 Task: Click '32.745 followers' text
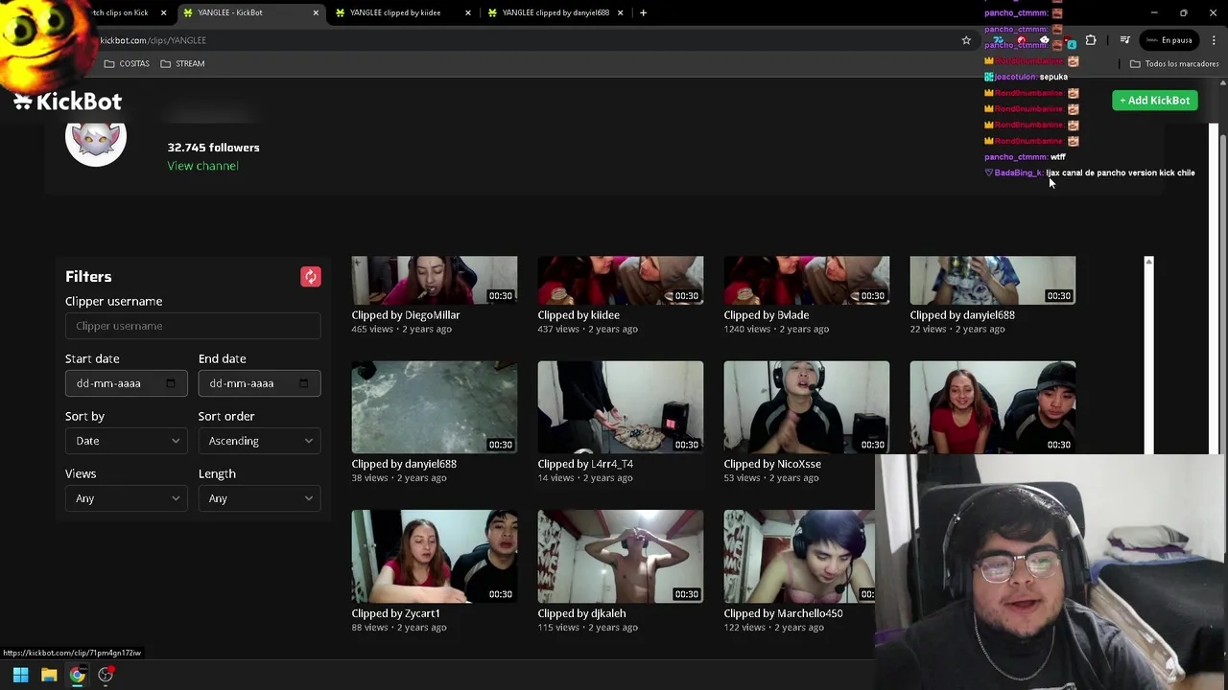pos(213,148)
